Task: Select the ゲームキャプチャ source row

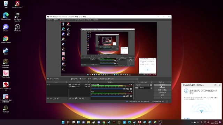Action: pyautogui.click(x=79, y=84)
